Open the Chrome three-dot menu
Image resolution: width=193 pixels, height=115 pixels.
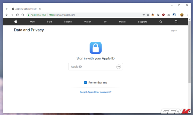coord(187,15)
